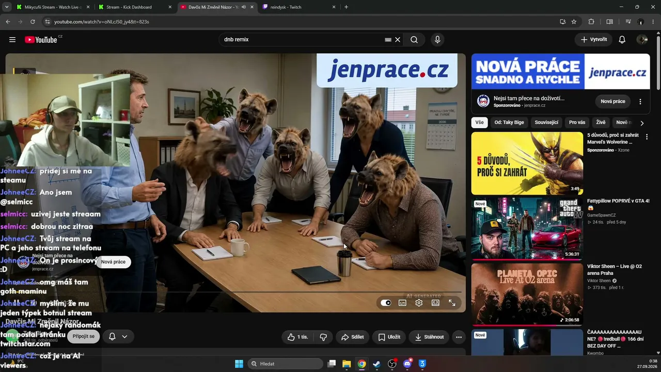
Task: Open the YouTube hamburger guide menu
Action: [12, 40]
